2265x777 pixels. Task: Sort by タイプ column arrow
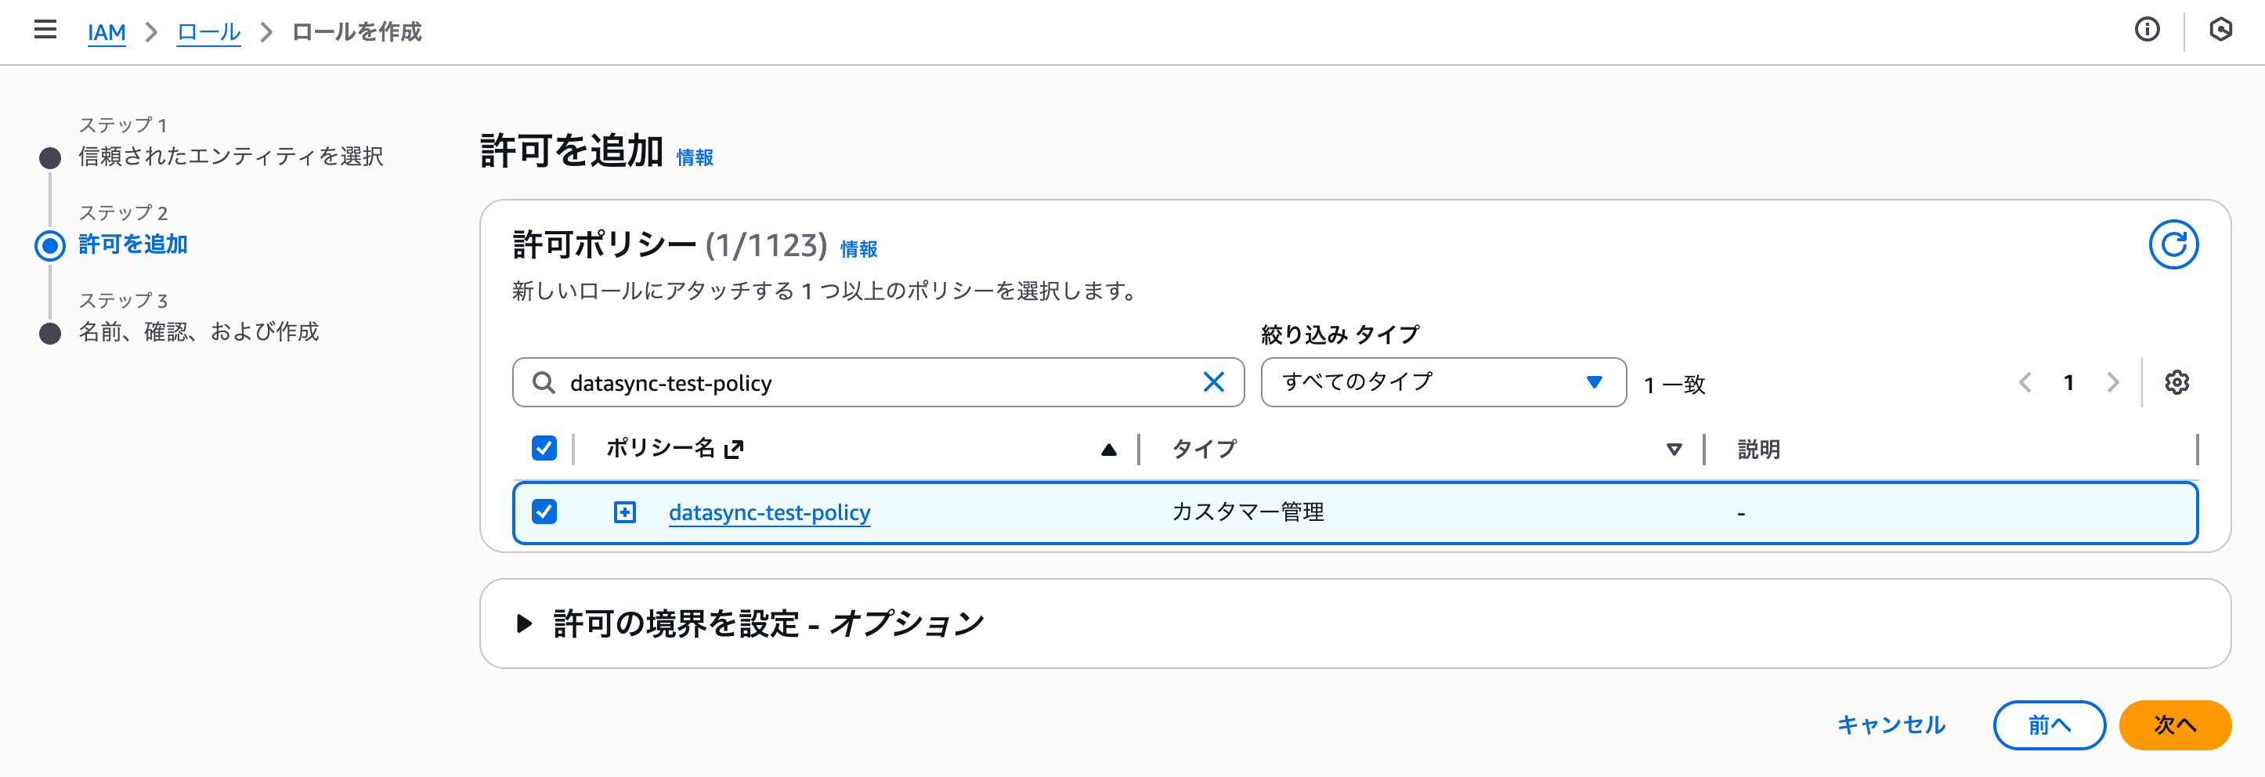coord(1673,450)
